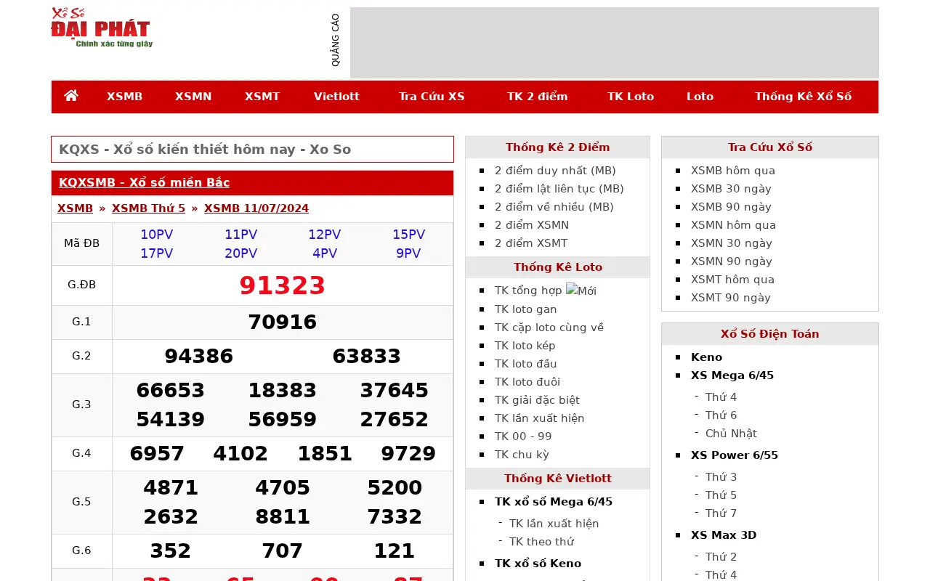
Task: Open the TK loto kép link
Action: point(525,346)
